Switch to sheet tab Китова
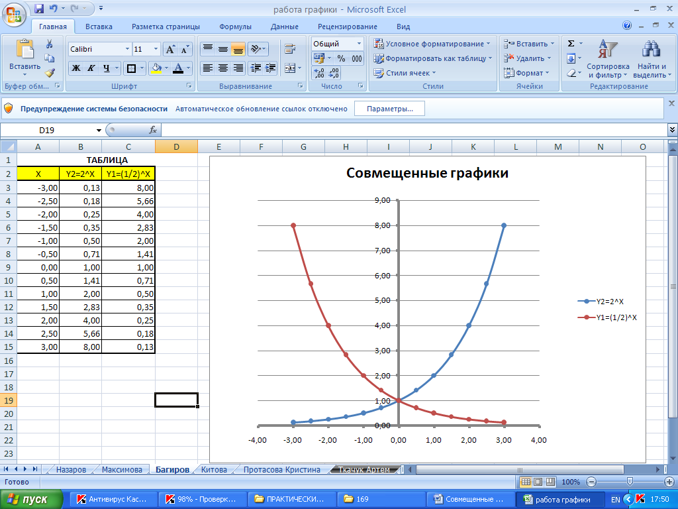The height and width of the screenshot is (509, 678). 214,470
